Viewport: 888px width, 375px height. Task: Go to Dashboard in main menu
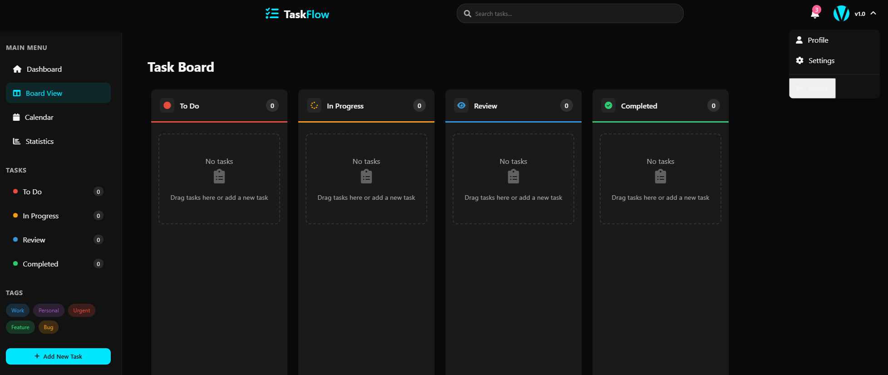tap(58, 69)
